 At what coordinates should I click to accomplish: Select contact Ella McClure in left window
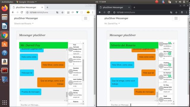(x=75, y=60)
